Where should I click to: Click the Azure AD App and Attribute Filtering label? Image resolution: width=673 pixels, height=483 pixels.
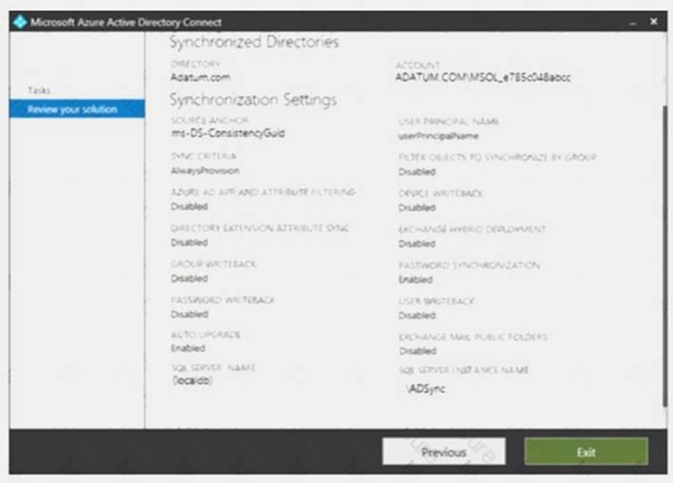coord(263,193)
